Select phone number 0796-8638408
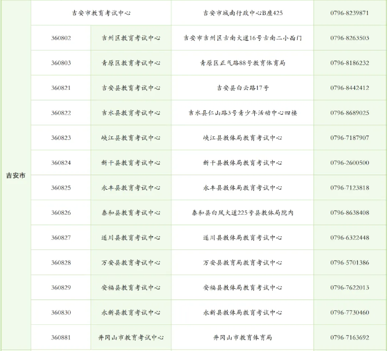This screenshot has width=388, height=351. click(x=350, y=212)
